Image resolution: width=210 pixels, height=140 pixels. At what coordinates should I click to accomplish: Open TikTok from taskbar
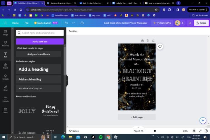[x=93, y=137]
